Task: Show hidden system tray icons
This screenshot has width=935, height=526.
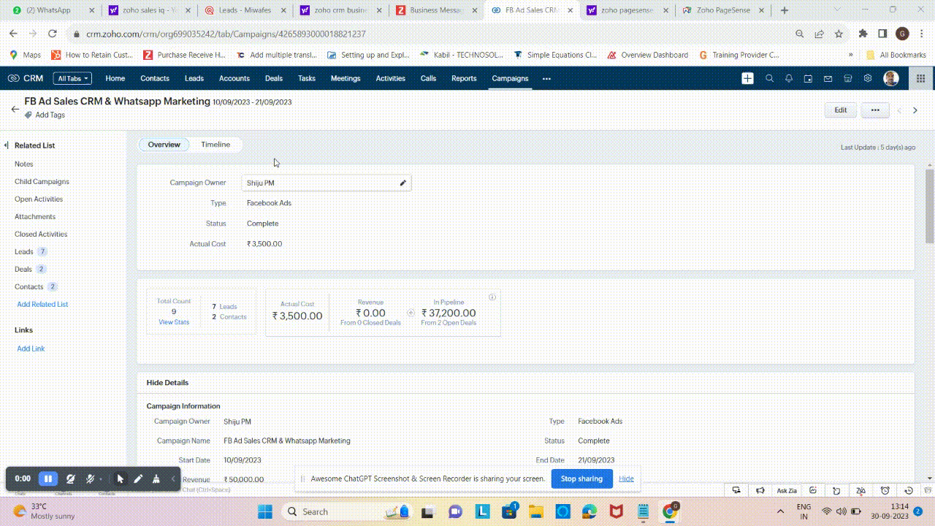Action: 780,511
